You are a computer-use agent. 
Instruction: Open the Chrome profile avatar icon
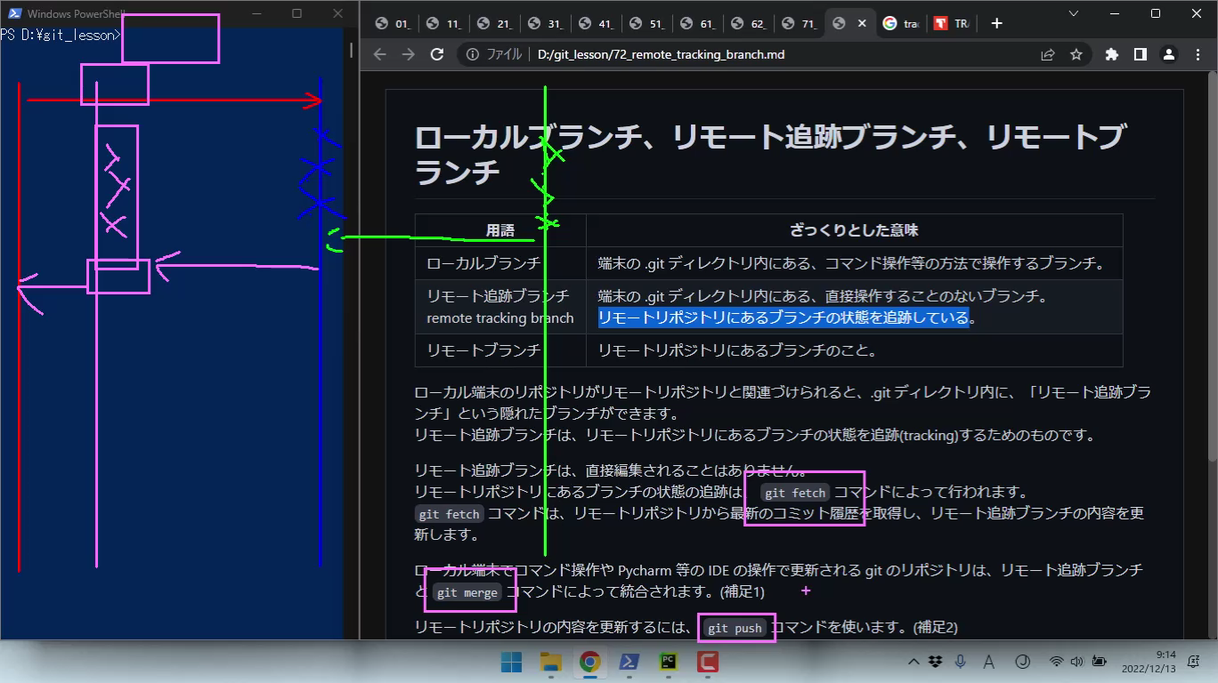point(1168,54)
